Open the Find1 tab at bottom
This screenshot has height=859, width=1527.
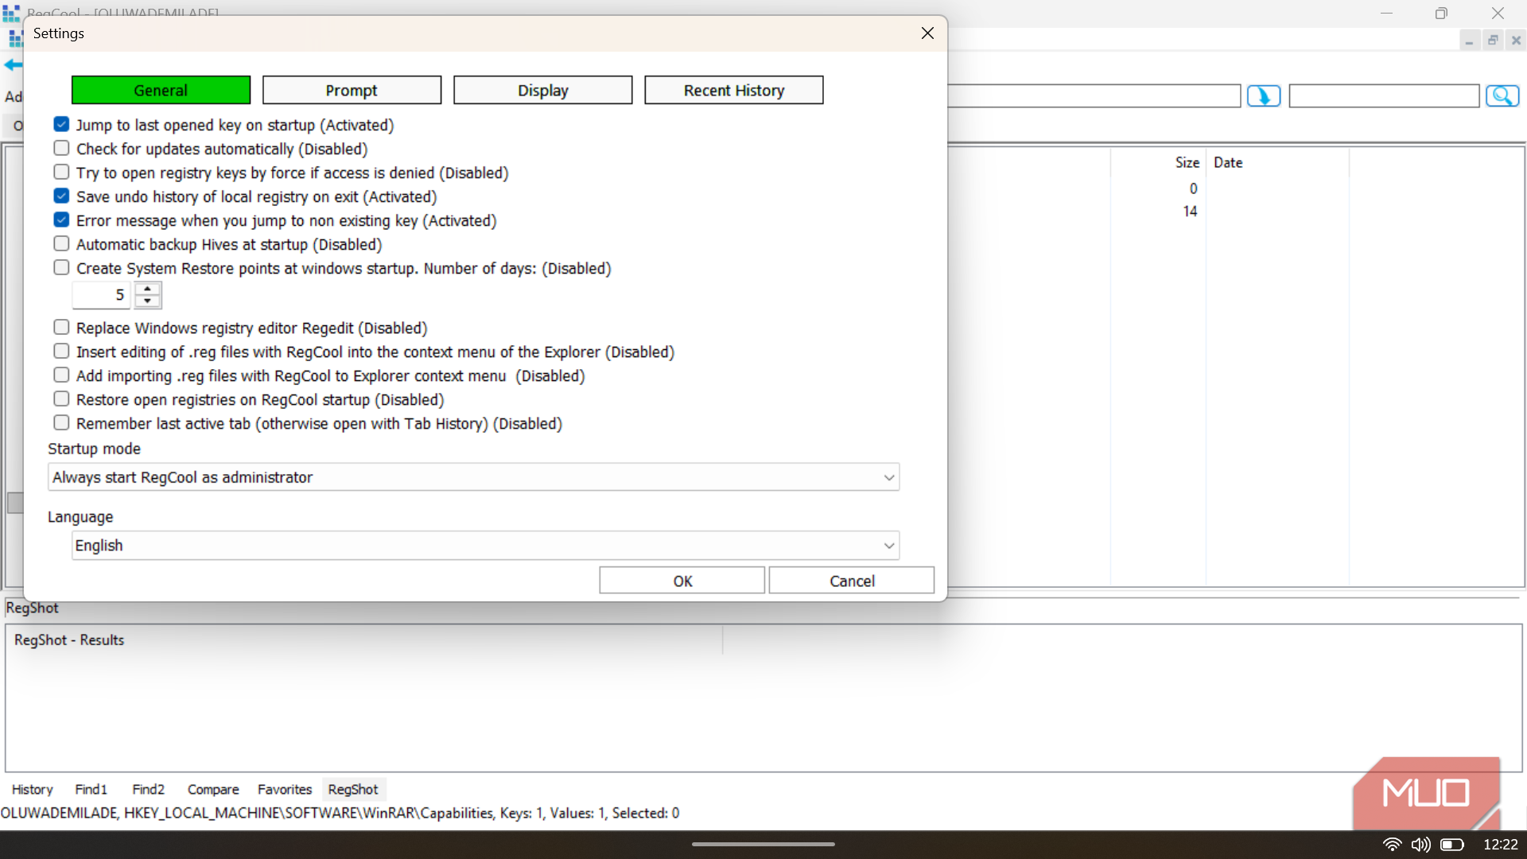point(91,789)
